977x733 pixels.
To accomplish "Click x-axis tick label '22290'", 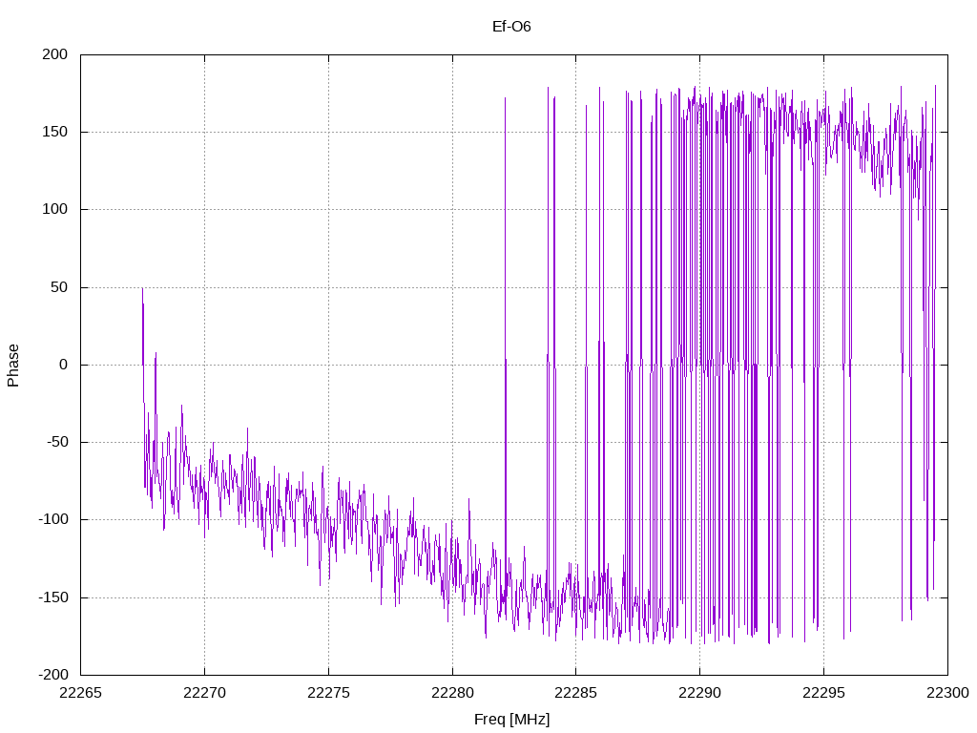I will 699,693.
